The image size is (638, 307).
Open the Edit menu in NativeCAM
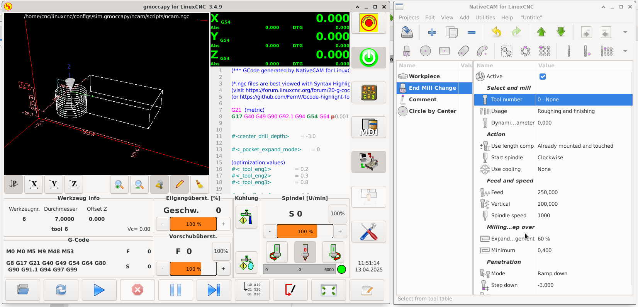pos(430,17)
